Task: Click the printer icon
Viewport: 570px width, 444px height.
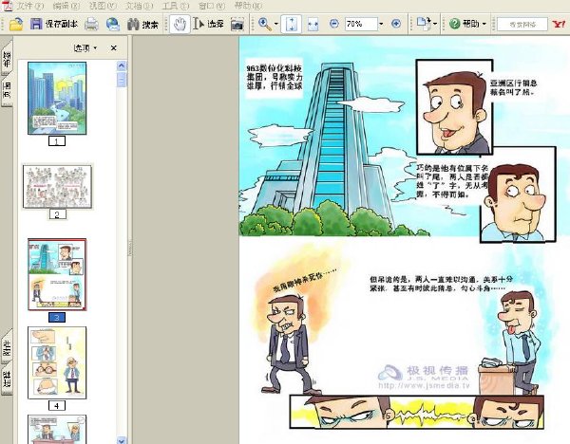Action: [x=91, y=25]
